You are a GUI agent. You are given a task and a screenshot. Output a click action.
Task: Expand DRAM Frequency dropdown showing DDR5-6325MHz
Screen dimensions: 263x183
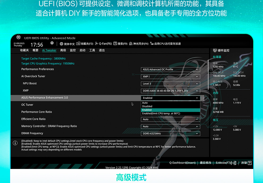170,134
